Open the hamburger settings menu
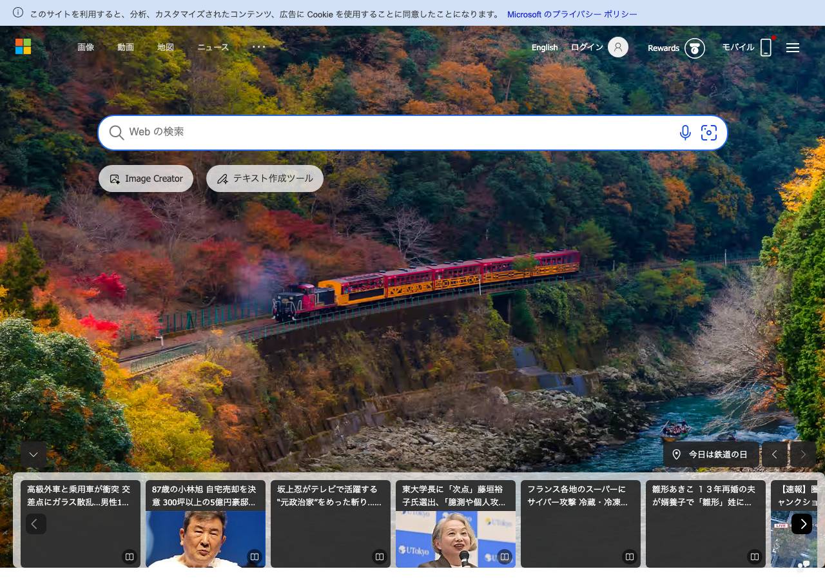825x580 pixels. (793, 48)
